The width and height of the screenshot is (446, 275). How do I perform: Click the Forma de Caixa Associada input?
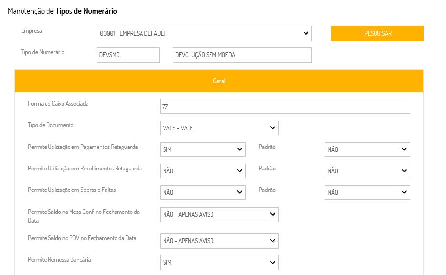(285, 106)
